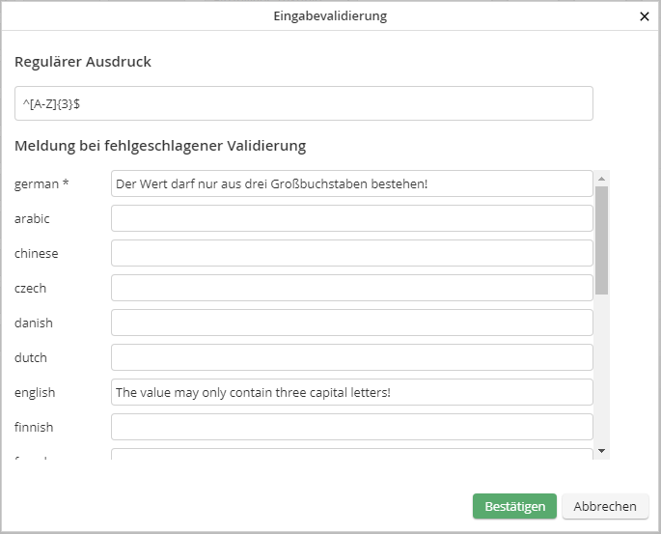
Task: Click the scrollbar track below the thumb
Action: click(601, 367)
